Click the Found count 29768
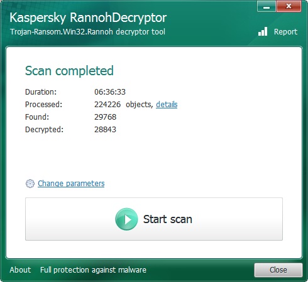308x282 pixels. point(105,117)
